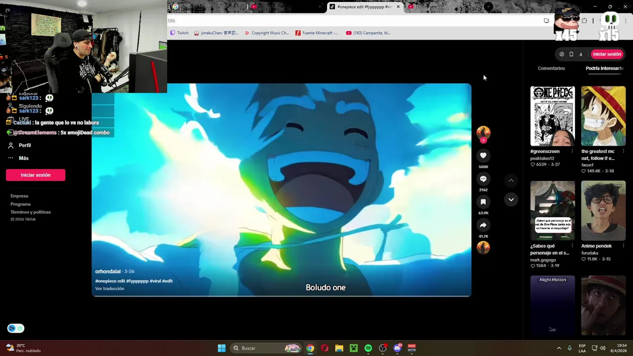Image resolution: width=633 pixels, height=356 pixels.
Task: Open more options for #greenscreen video
Action: (572, 151)
